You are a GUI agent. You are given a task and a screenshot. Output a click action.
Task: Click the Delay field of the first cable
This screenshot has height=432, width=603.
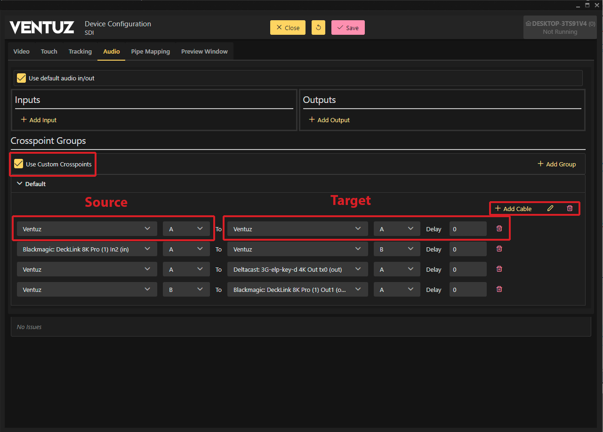tap(467, 229)
